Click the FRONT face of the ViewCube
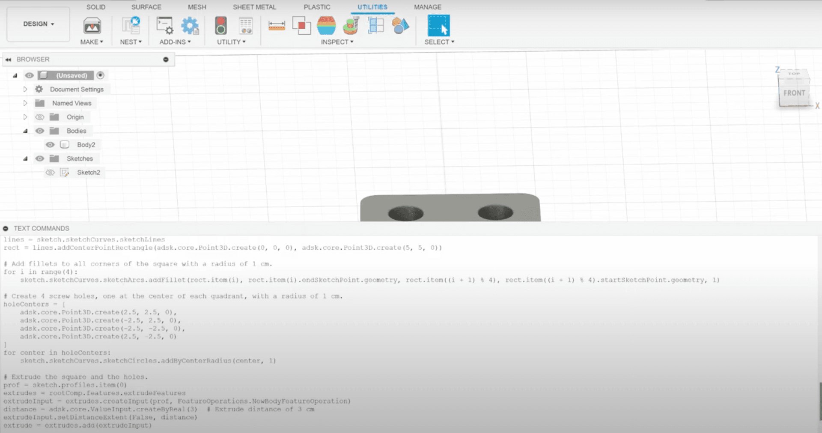The height and width of the screenshot is (433, 822). [794, 93]
